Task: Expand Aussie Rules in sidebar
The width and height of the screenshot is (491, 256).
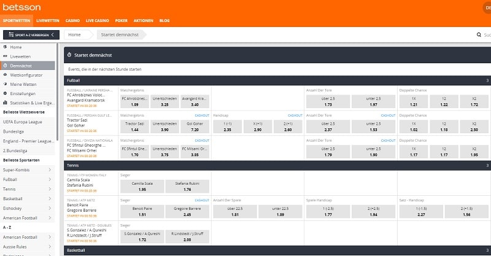Action: tap(50, 247)
